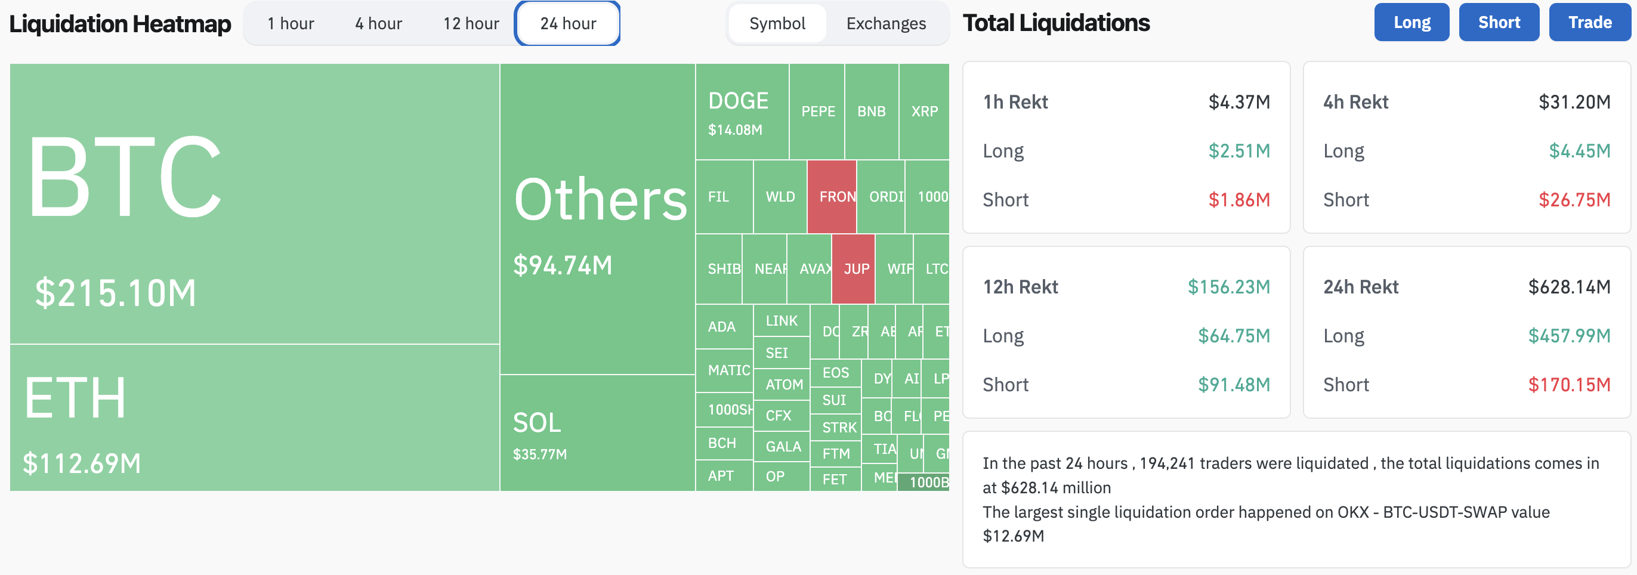Viewport: 1637px width, 575px height.
Task: Click the XRP heatmap tile
Action: 924,112
